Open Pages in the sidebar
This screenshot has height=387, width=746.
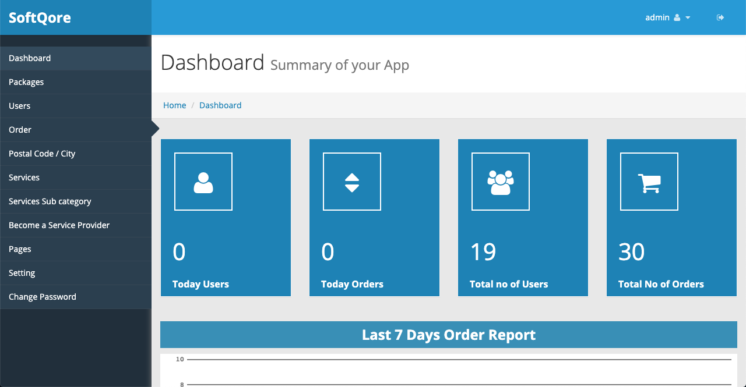pos(76,249)
